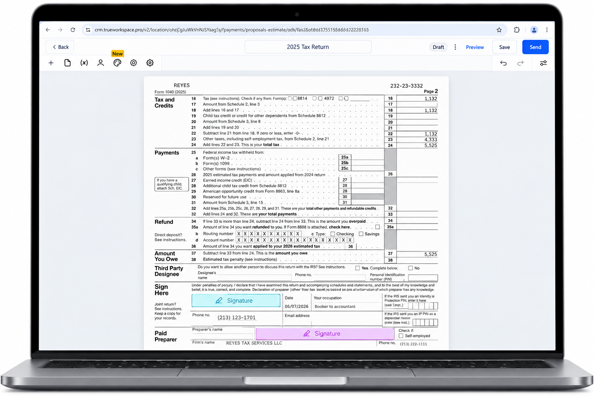Screen dimensions: 594x396
Task: Click the preparer Signature field
Action: [x=325, y=334]
